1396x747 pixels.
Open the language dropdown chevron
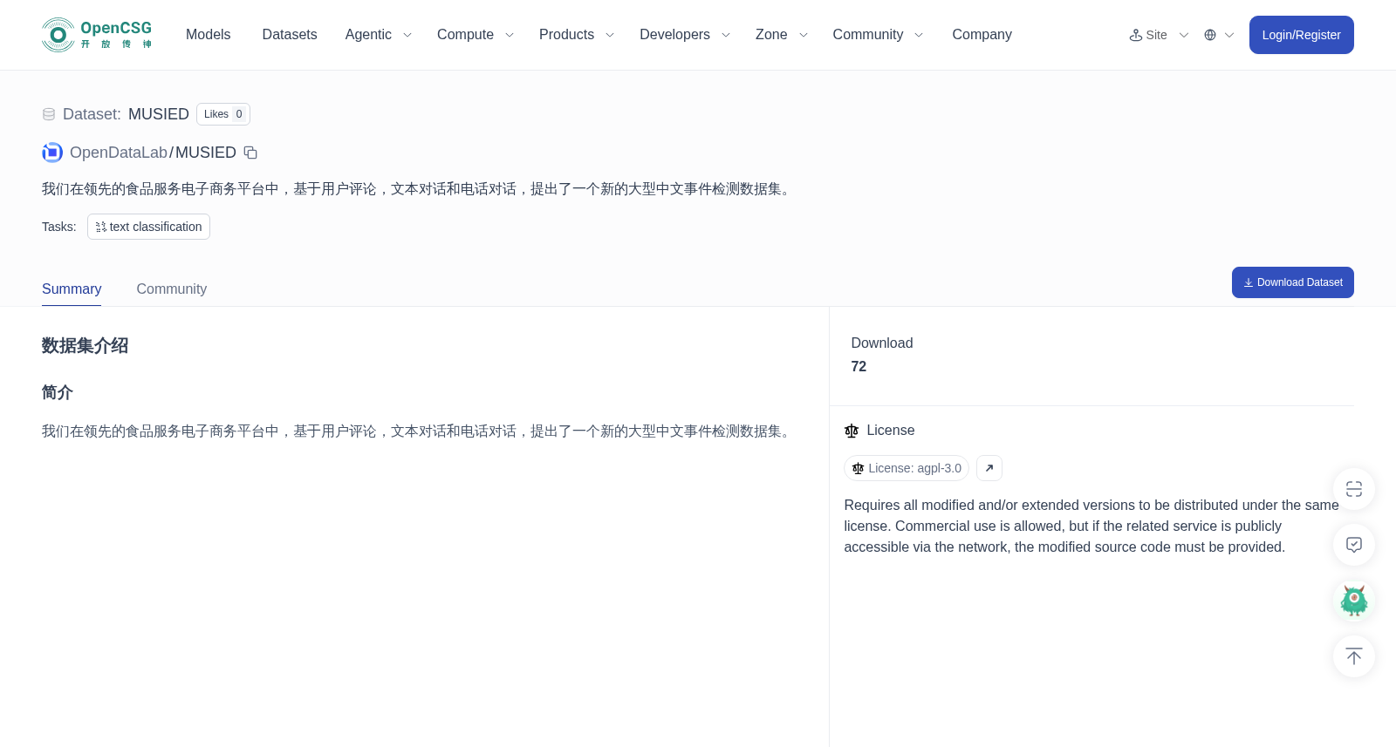pos(1229,35)
